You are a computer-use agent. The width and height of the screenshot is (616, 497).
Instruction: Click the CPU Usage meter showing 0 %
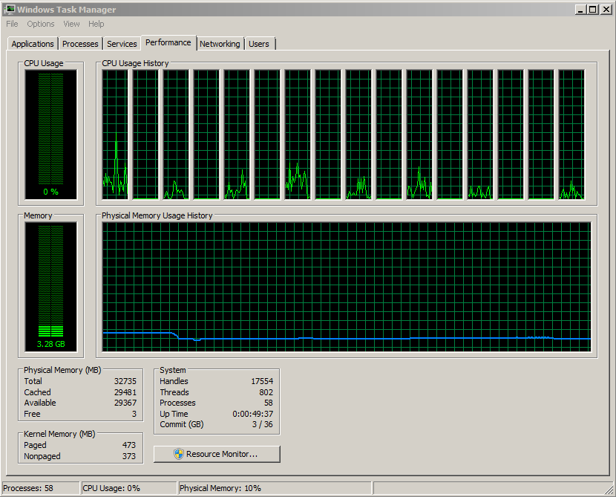(50, 134)
